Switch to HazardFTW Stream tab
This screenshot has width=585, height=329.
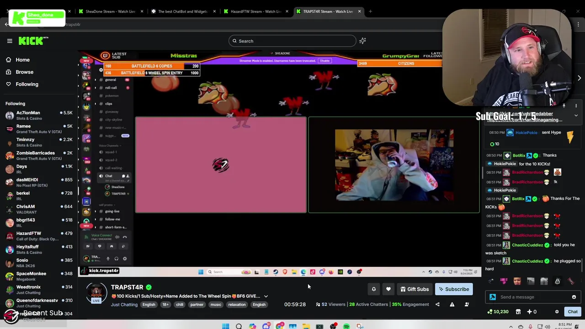point(255,11)
